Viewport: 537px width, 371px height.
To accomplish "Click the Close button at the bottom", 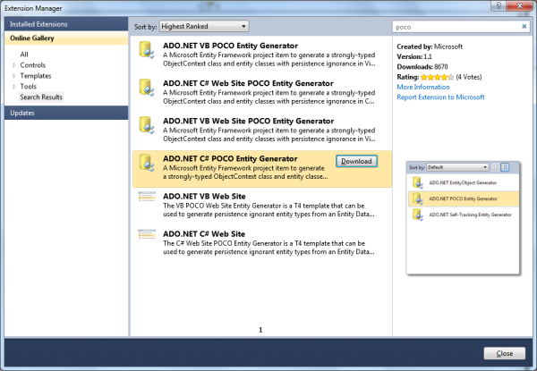I will tap(505, 353).
